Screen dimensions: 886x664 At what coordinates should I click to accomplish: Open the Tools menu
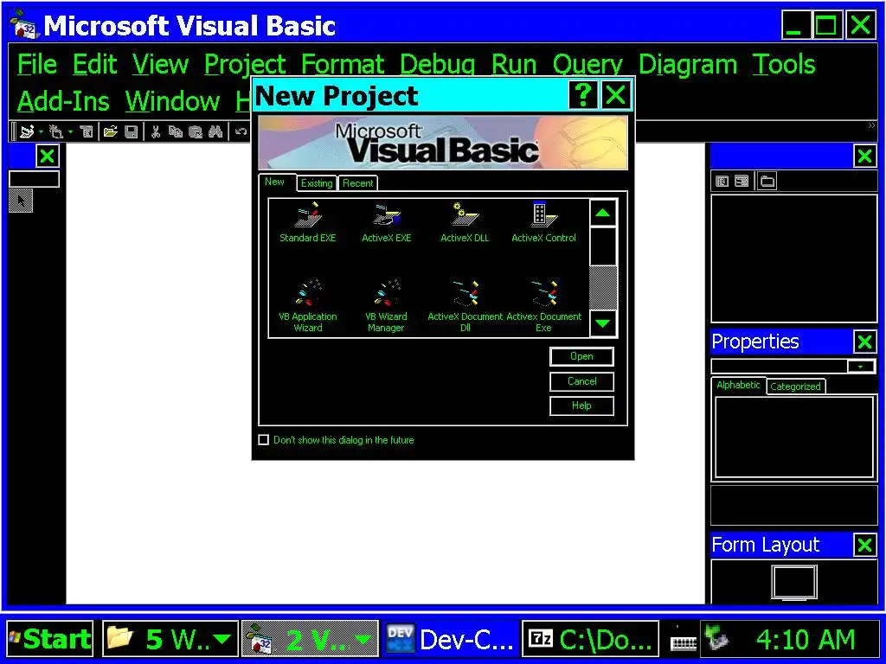[784, 64]
